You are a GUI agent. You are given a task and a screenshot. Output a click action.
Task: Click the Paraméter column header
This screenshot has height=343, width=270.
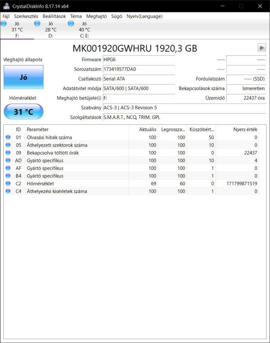pyautogui.click(x=77, y=129)
